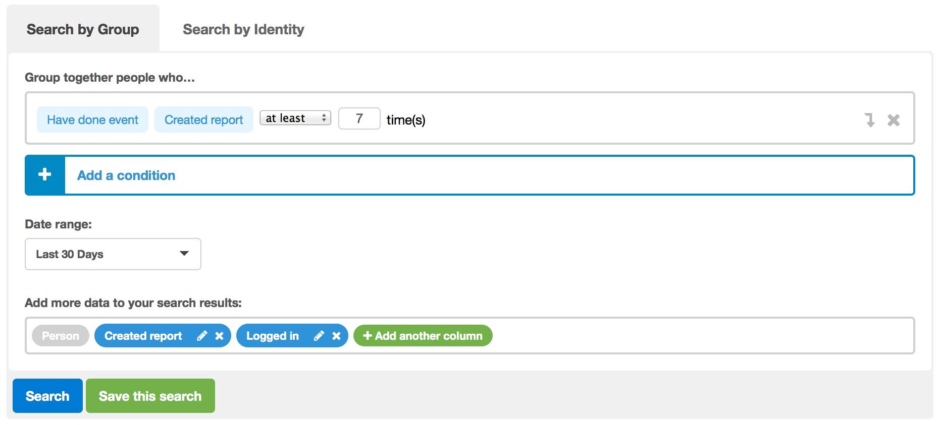
Task: Remove the Created report condition row
Action: coord(894,120)
